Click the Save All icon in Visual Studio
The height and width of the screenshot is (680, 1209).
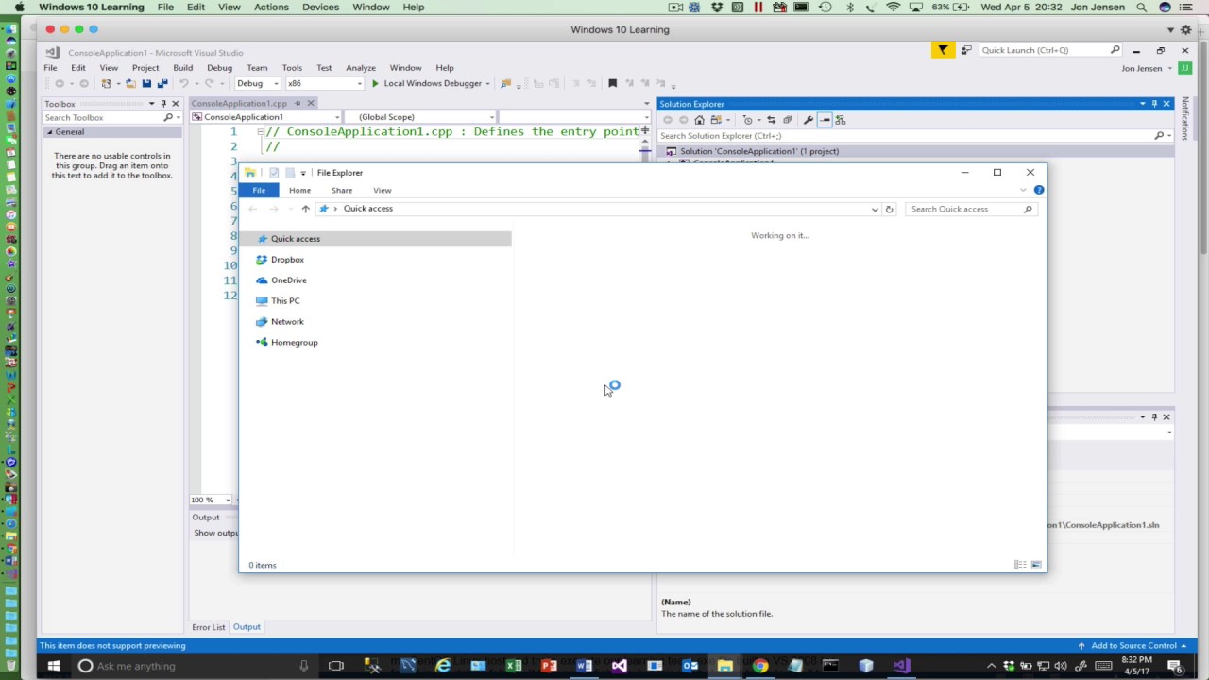pos(162,83)
